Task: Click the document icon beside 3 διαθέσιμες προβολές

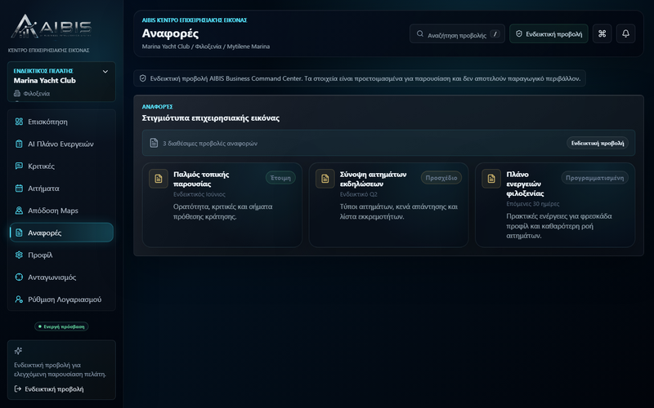Action: click(x=154, y=143)
